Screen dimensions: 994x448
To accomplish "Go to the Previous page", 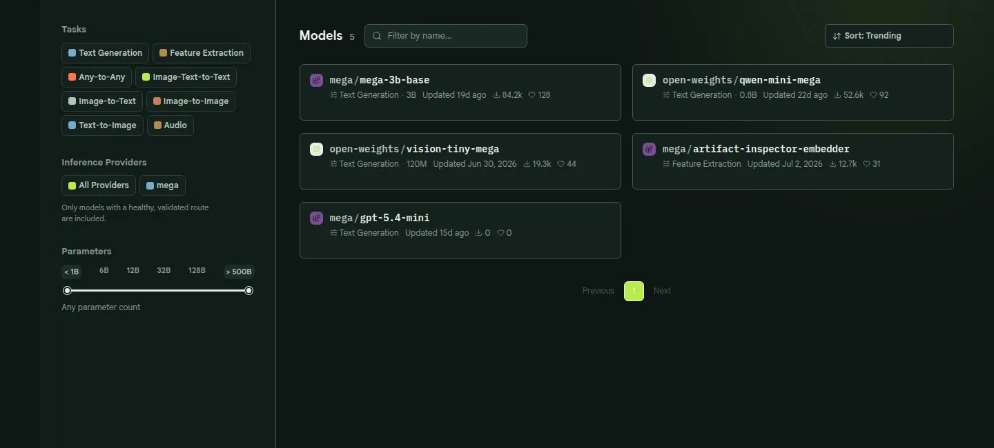I will pyautogui.click(x=598, y=291).
